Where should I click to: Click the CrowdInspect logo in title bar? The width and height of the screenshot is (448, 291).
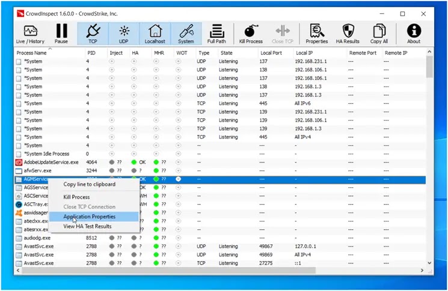click(20, 13)
